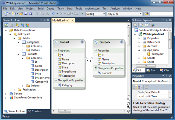
Task: Collapse Product Navigation Properties section
Action: tap(56, 80)
